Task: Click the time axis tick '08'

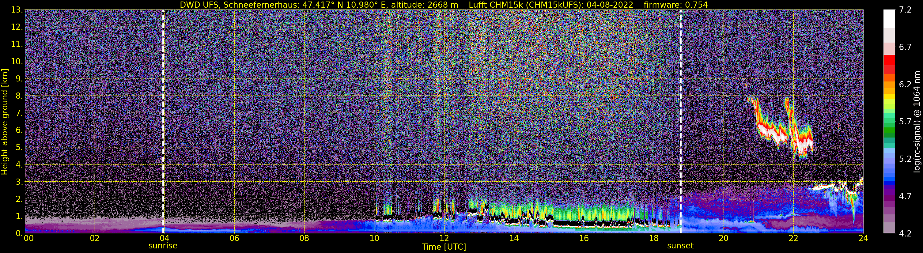Action: coord(304,239)
